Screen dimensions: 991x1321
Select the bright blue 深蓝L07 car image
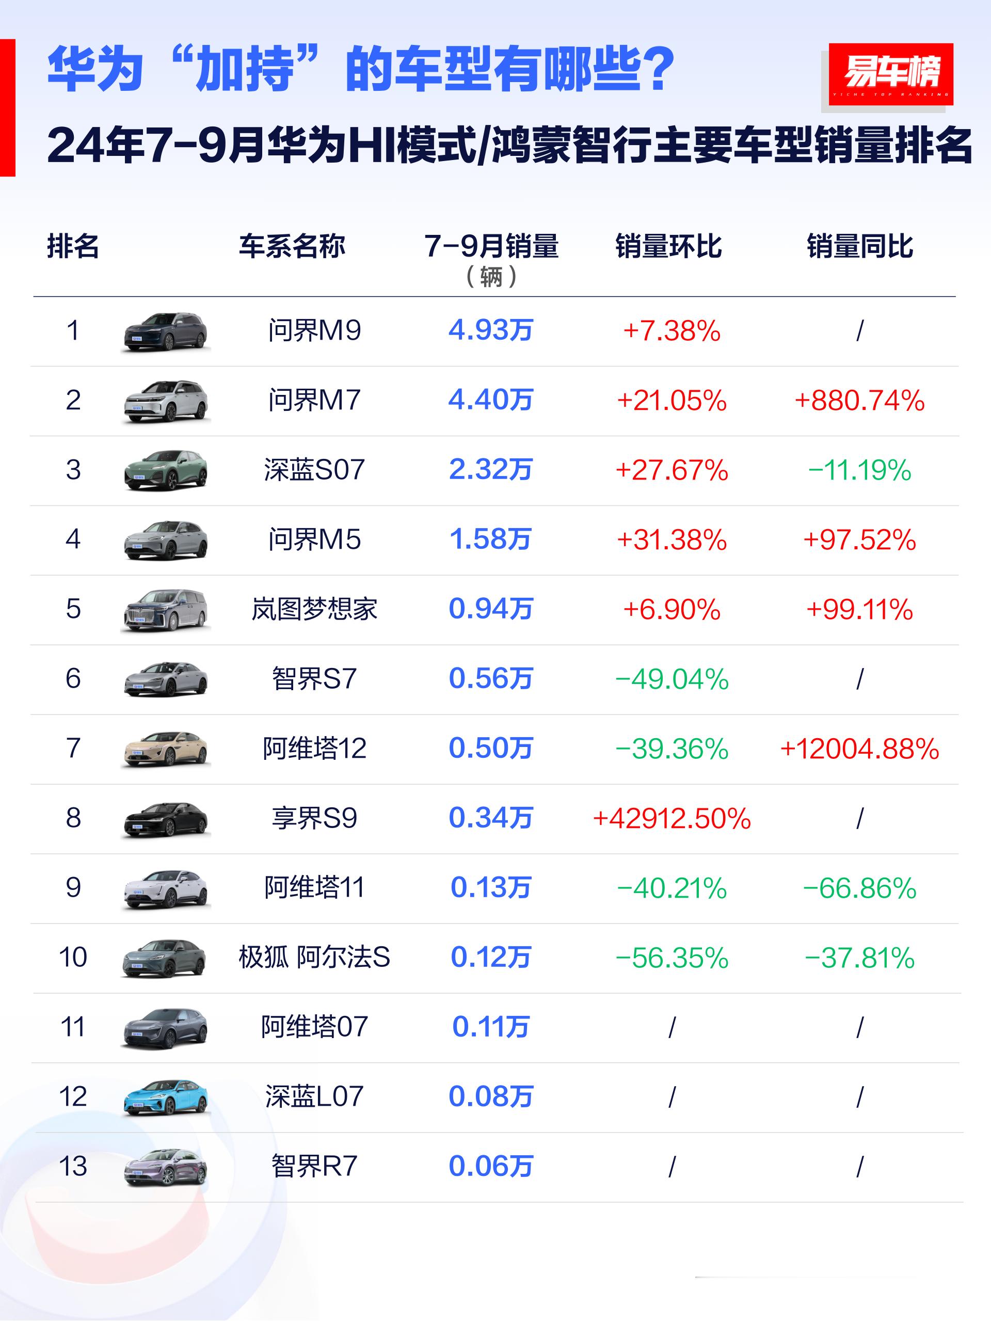[x=165, y=1097]
